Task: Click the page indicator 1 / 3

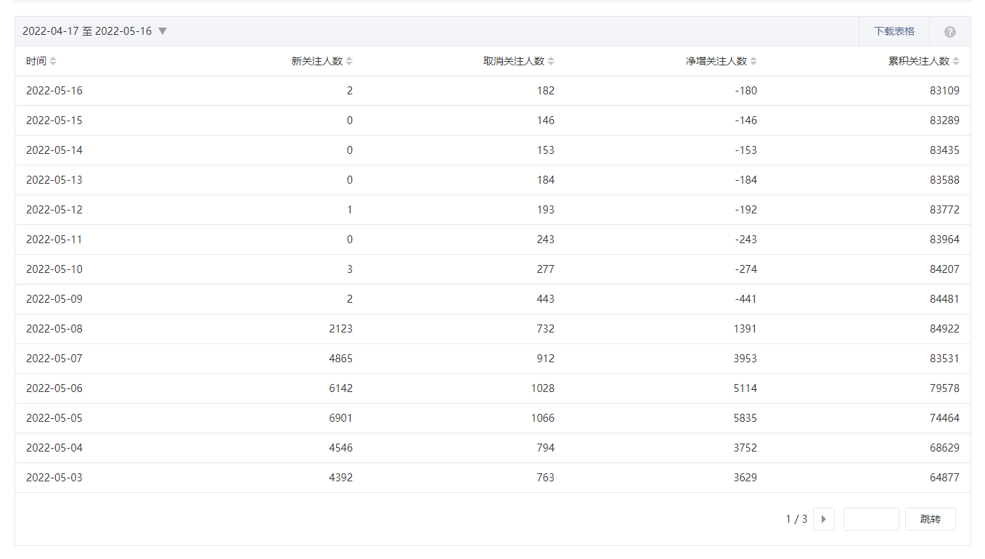Action: 796,519
